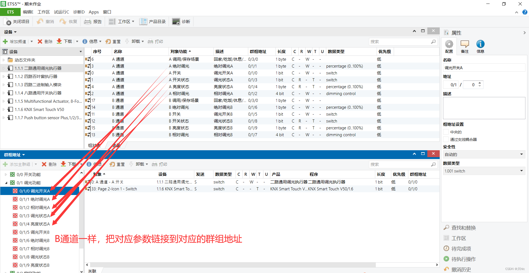Open the 试运行C commissioning menu

tap(61, 12)
